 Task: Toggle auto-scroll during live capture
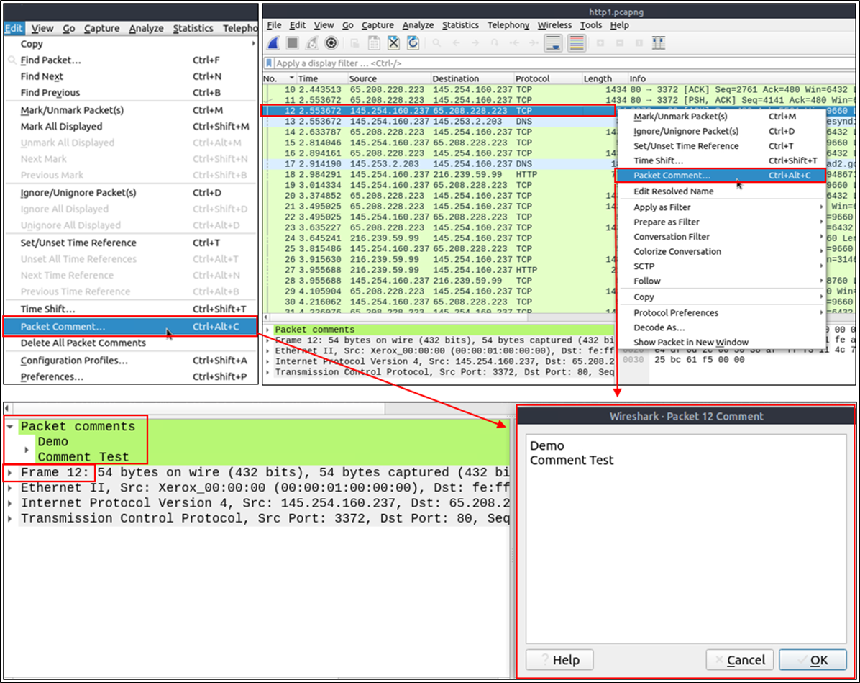(554, 43)
